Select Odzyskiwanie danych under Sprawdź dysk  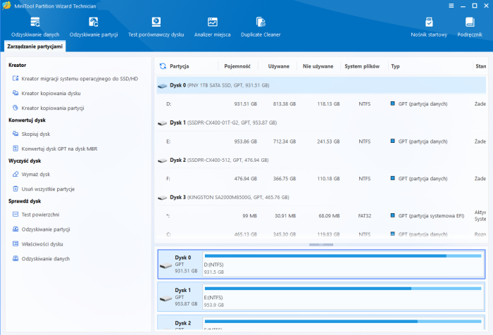(x=46, y=258)
